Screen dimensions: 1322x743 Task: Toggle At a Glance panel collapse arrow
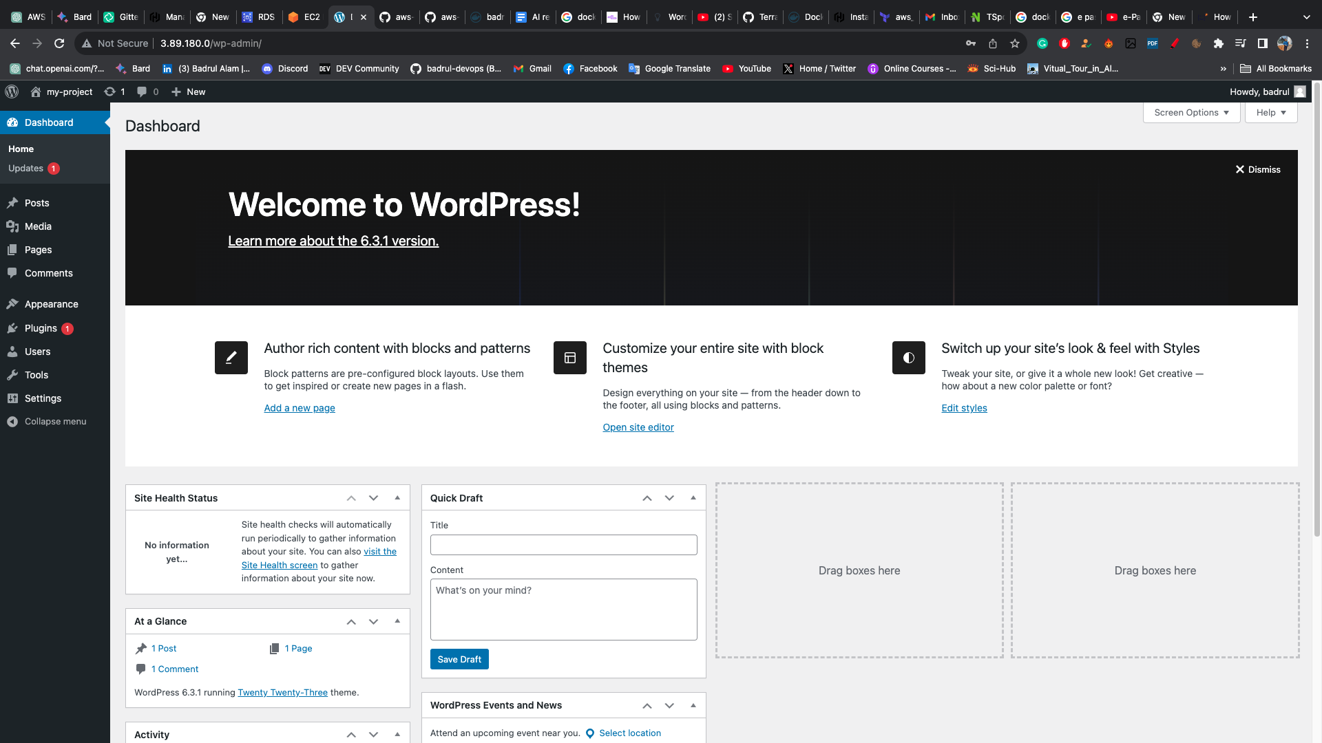pyautogui.click(x=397, y=621)
